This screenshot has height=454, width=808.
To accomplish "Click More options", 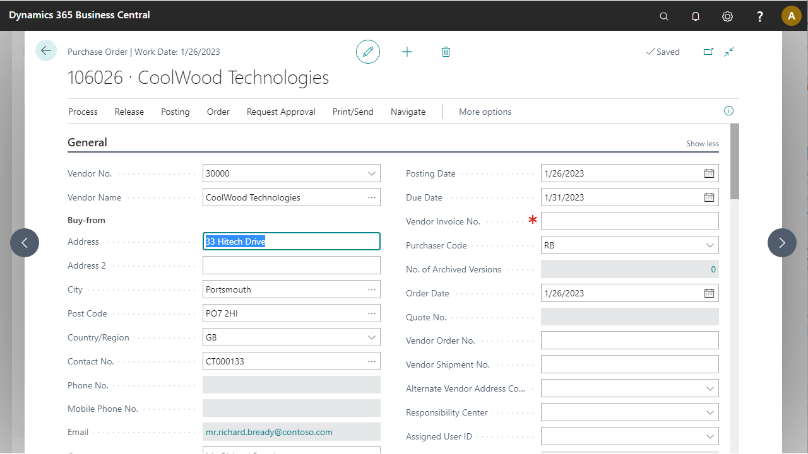I will (485, 112).
